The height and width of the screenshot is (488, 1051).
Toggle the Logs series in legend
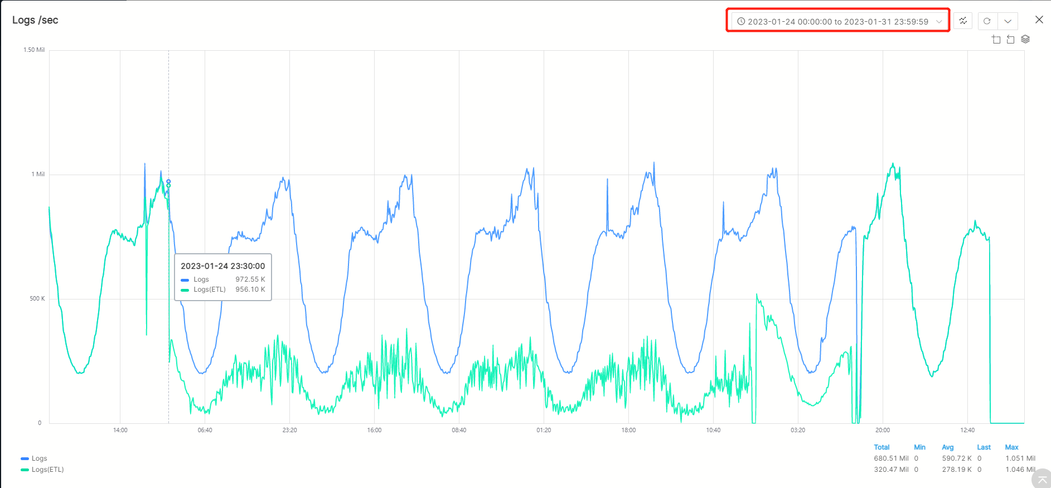(39, 458)
